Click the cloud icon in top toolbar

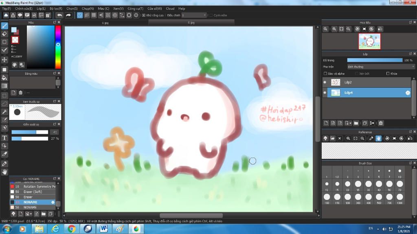coord(6,15)
